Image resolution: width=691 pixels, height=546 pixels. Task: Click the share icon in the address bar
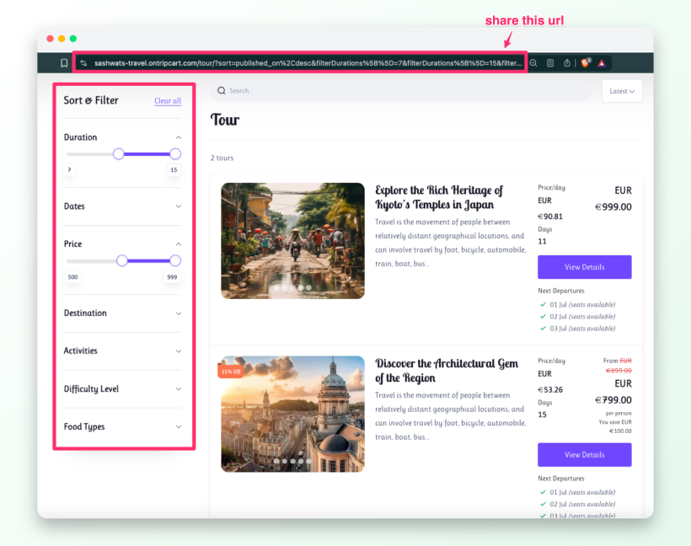(x=567, y=63)
